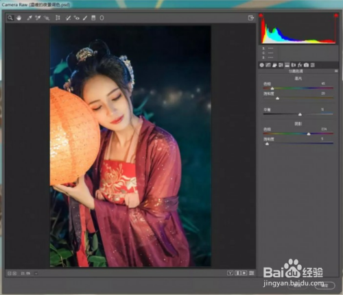The width and height of the screenshot is (343, 295).
Task: Open the Tone Curve panel tab
Action: pos(268,65)
